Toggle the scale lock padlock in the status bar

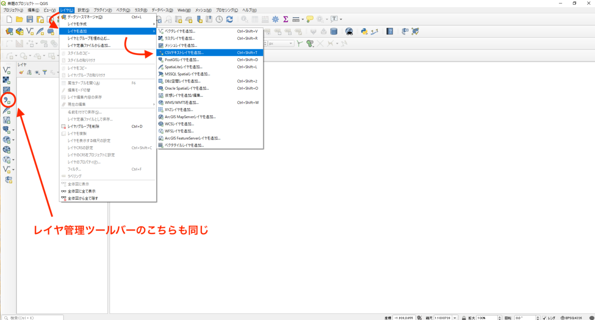(x=464, y=317)
